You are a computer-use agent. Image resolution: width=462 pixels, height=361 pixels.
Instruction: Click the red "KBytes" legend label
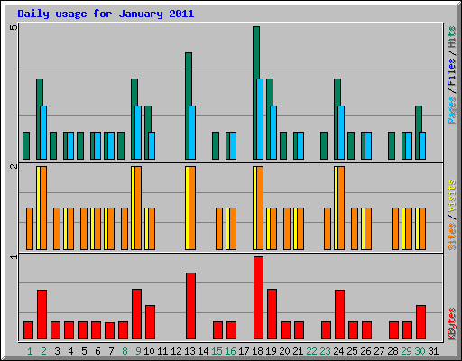tap(451, 324)
